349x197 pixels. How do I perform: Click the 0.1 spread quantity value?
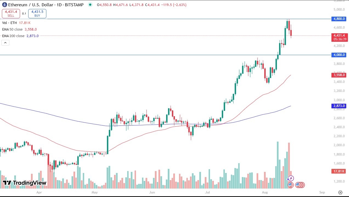[x=24, y=13]
